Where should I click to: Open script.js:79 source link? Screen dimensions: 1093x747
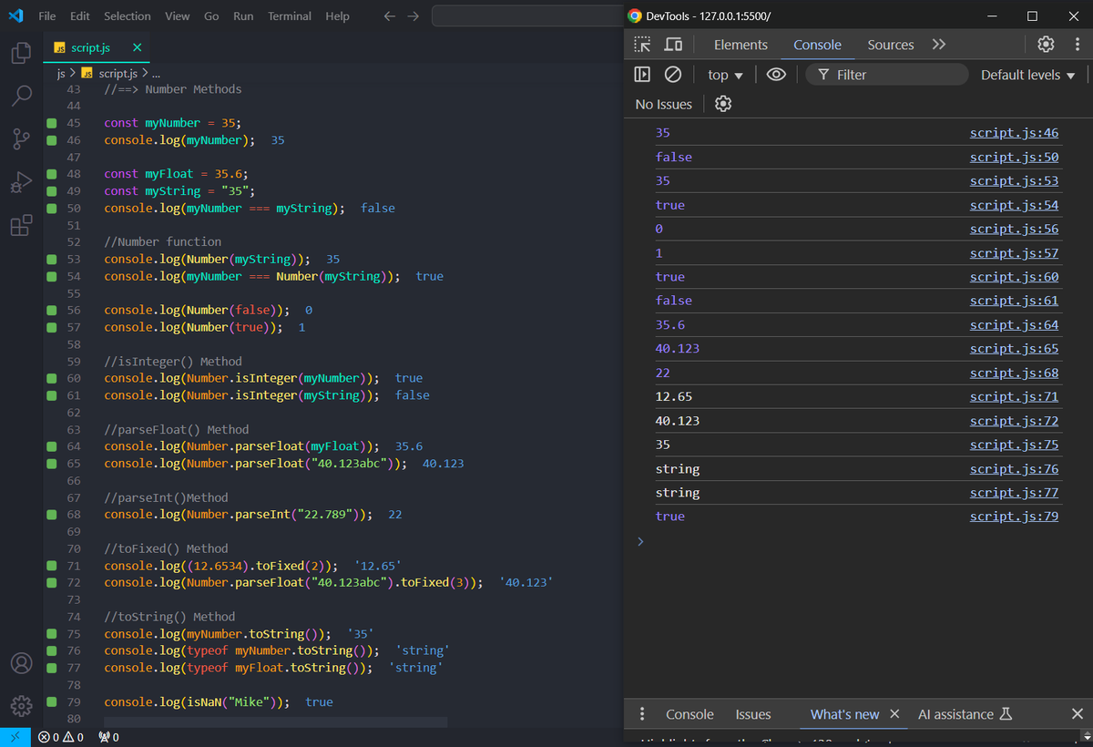(1014, 517)
